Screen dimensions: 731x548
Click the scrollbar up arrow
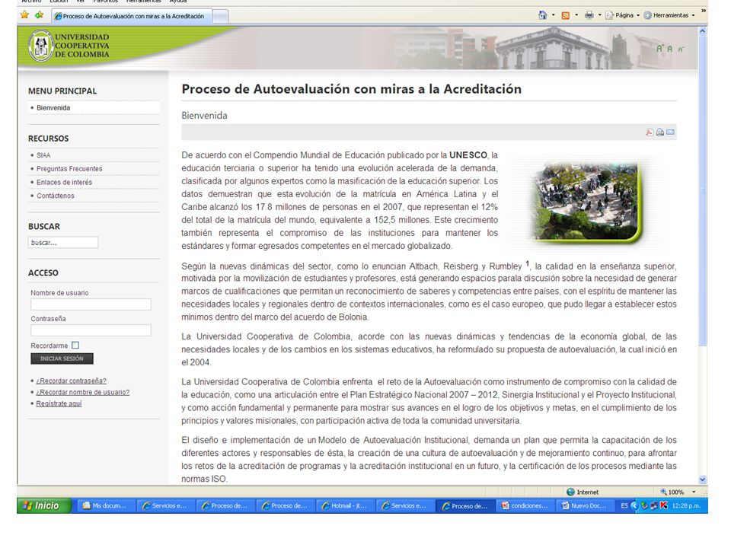click(703, 31)
